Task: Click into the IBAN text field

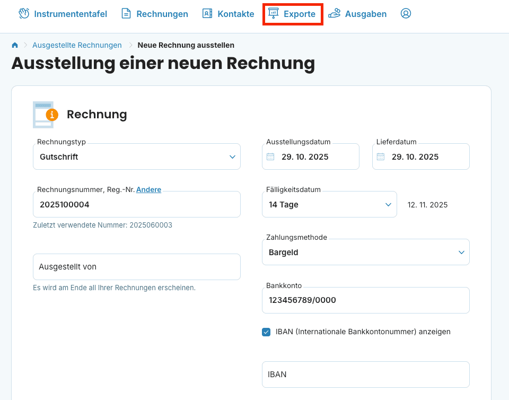Action: (365, 375)
